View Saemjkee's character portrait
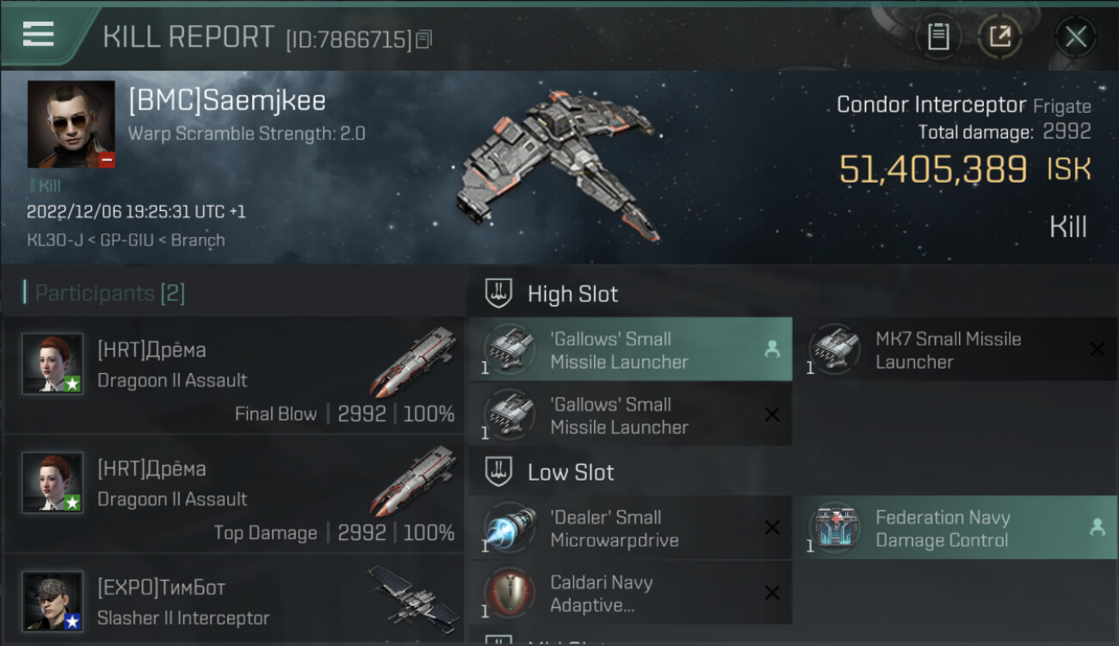 pos(71,124)
